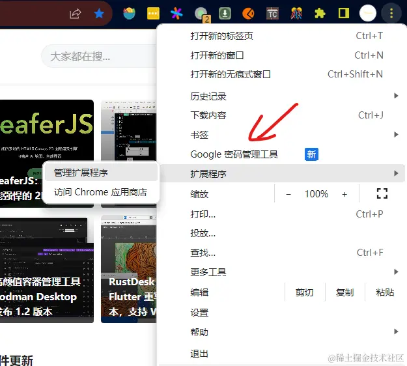Open the yellow chat bubble extension

[x=153, y=14]
